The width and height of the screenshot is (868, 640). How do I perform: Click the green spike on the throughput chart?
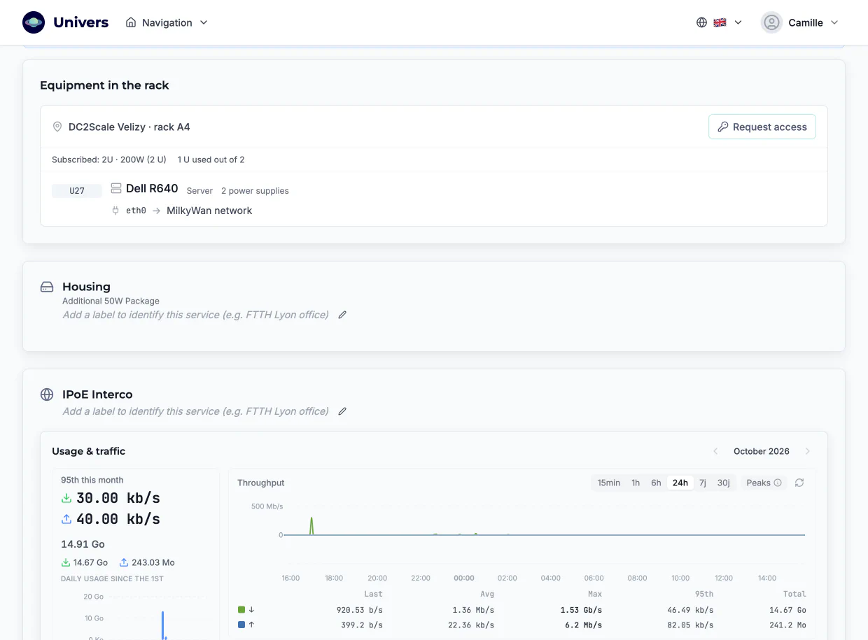coord(311,526)
